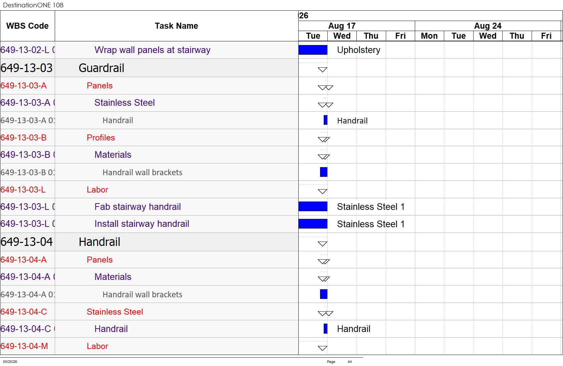Viewport: 563px width, 366px height.
Task: Click the 649-13-04-C Stainless Steel summary marker
Action: coord(325,314)
